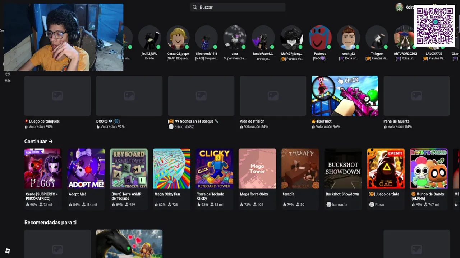Click the Adopt Me! title text
The image size is (460, 258).
[x=77, y=194]
